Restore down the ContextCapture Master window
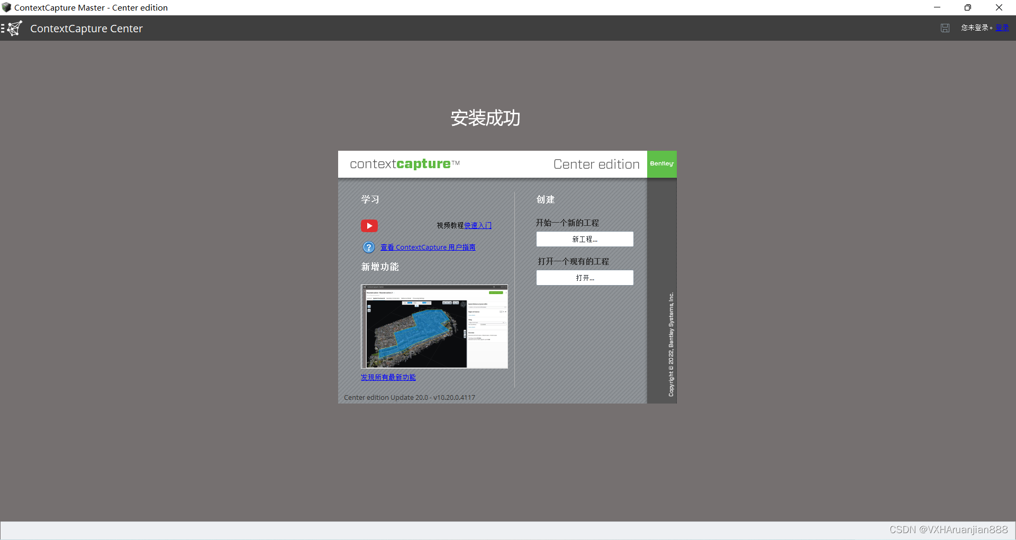This screenshot has width=1016, height=540. [x=968, y=7]
